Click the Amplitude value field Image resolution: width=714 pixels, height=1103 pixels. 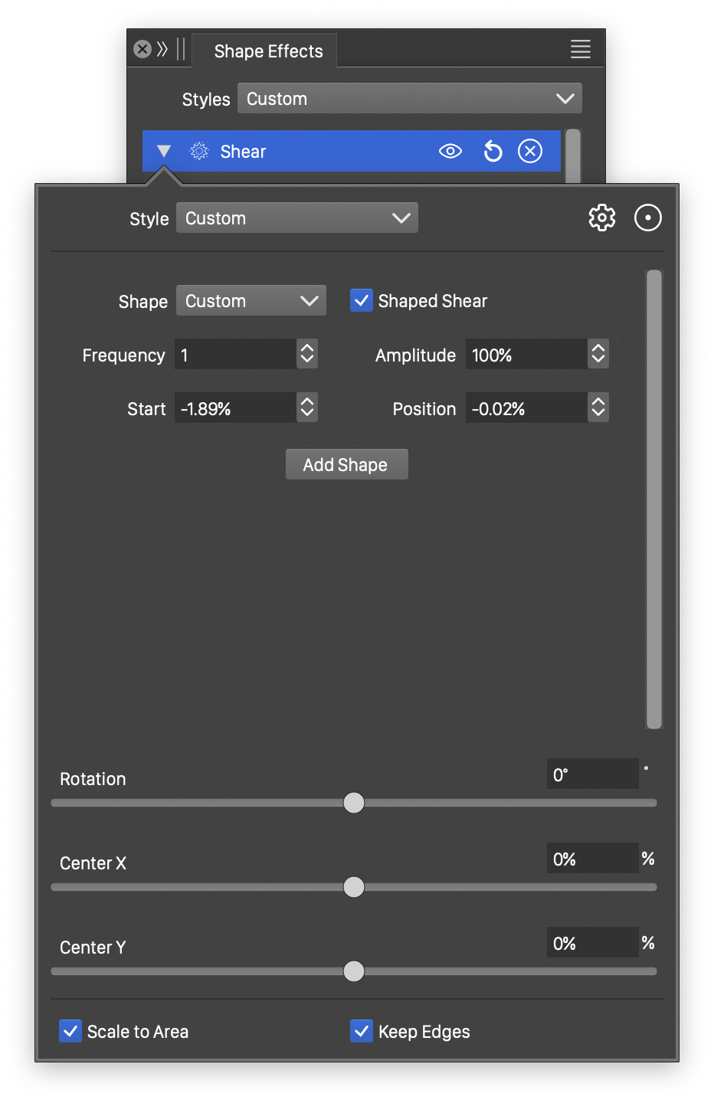[526, 355]
